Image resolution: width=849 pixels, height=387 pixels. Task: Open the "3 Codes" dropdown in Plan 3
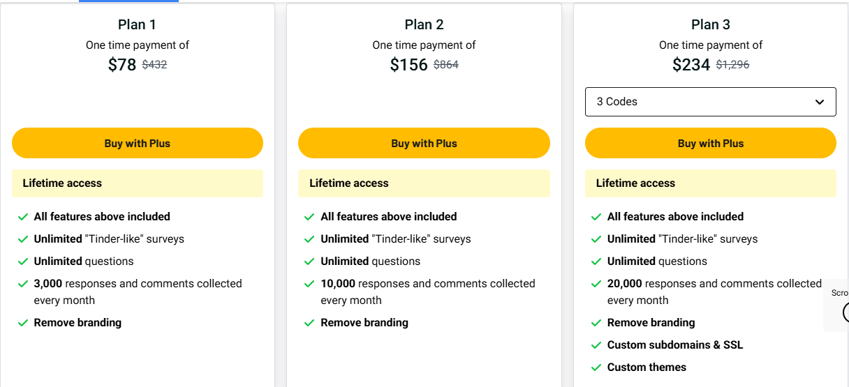pos(710,102)
